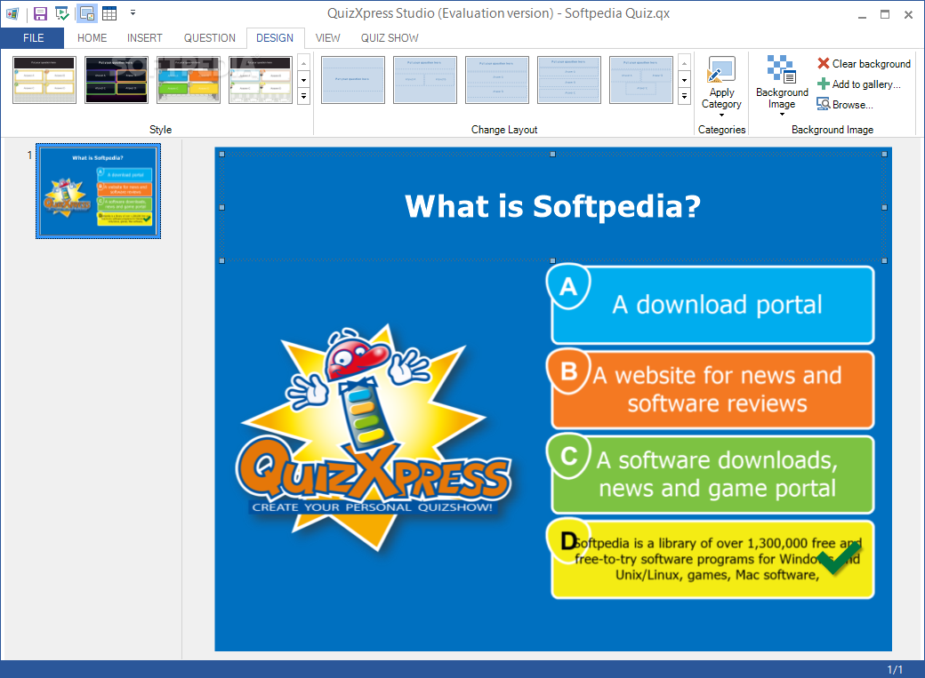925x678 pixels.
Task: Select answer C 'A software downloads, news and game portal'
Action: coord(712,475)
